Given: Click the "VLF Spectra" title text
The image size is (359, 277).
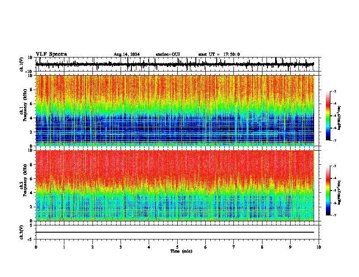Looking at the screenshot, I should 52,54.
